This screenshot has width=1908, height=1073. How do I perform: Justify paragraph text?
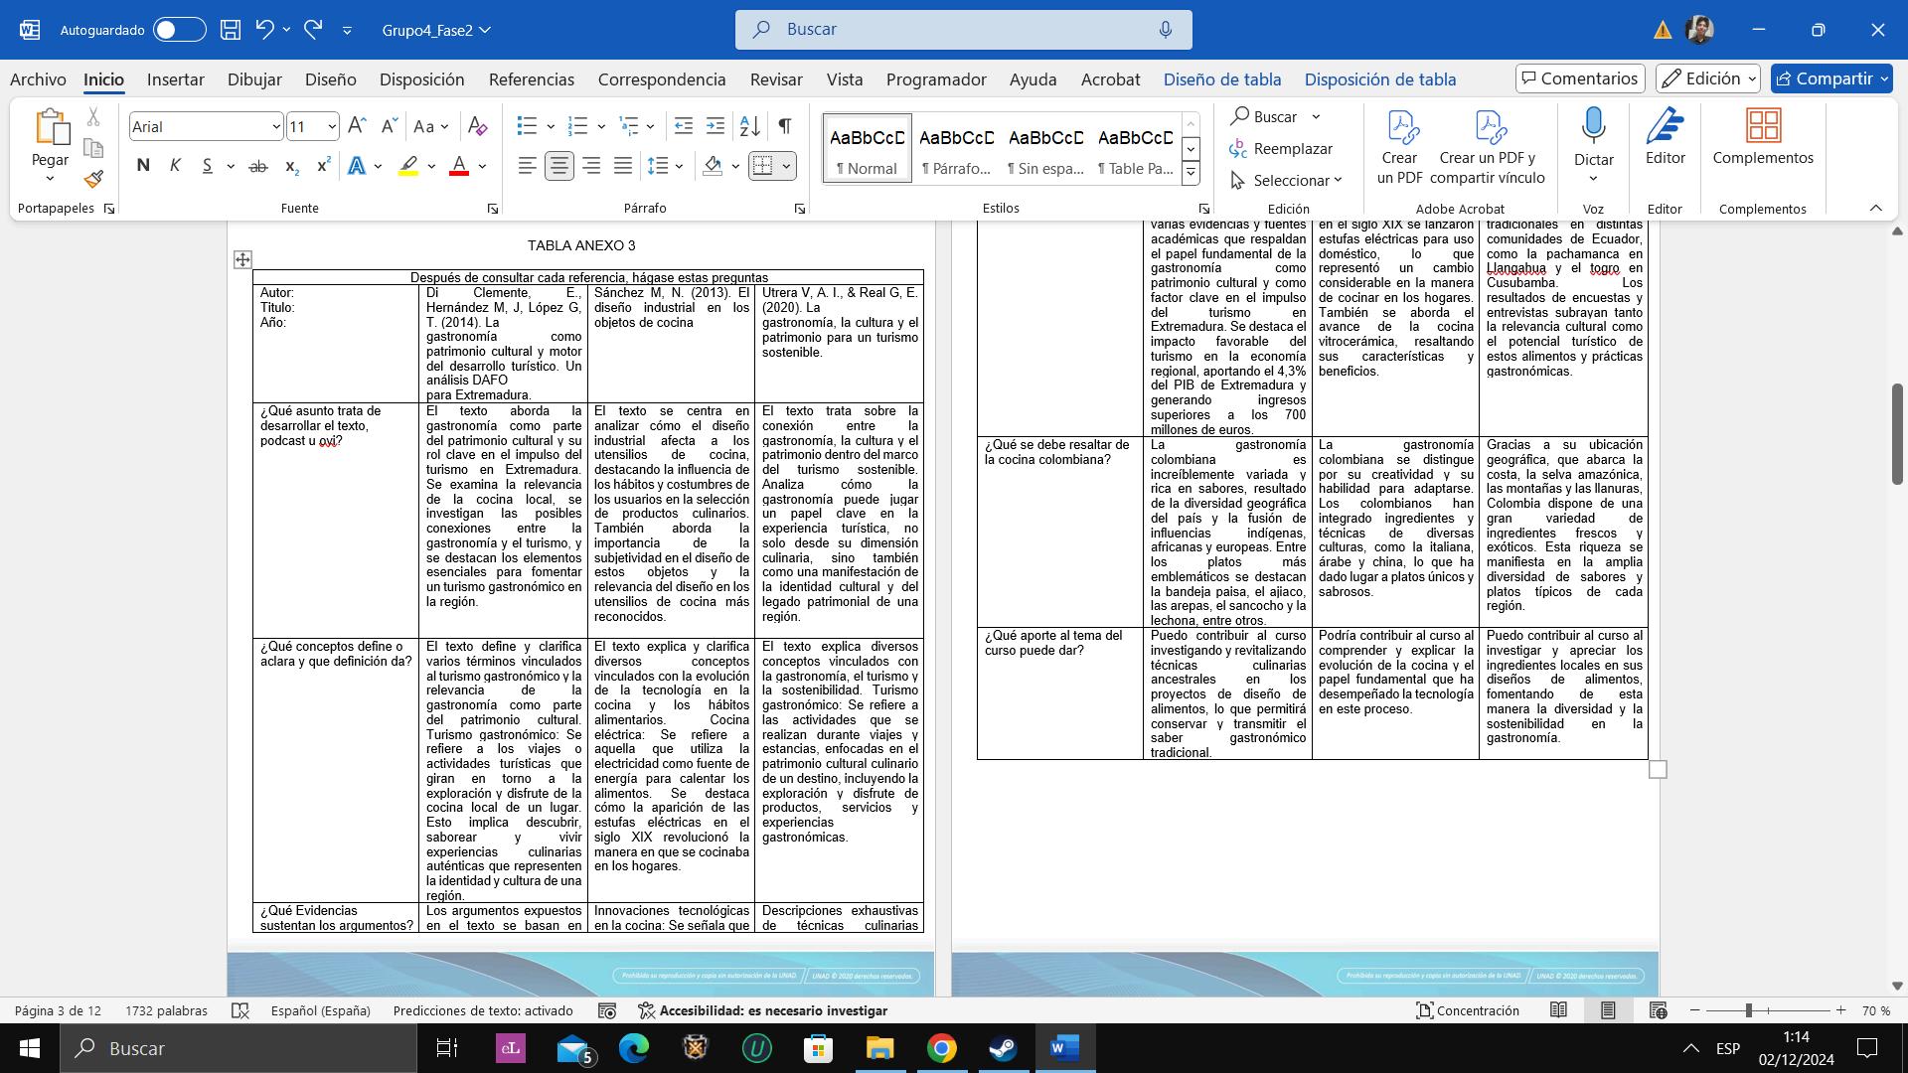pos(623,166)
